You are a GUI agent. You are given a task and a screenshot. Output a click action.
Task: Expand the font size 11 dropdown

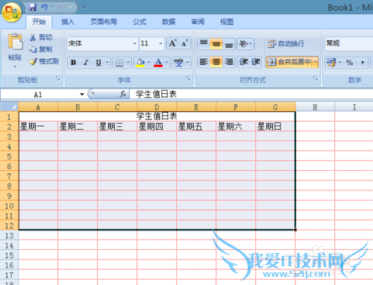pos(160,43)
